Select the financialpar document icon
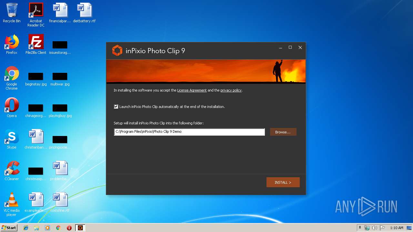413x232 pixels. point(60,13)
